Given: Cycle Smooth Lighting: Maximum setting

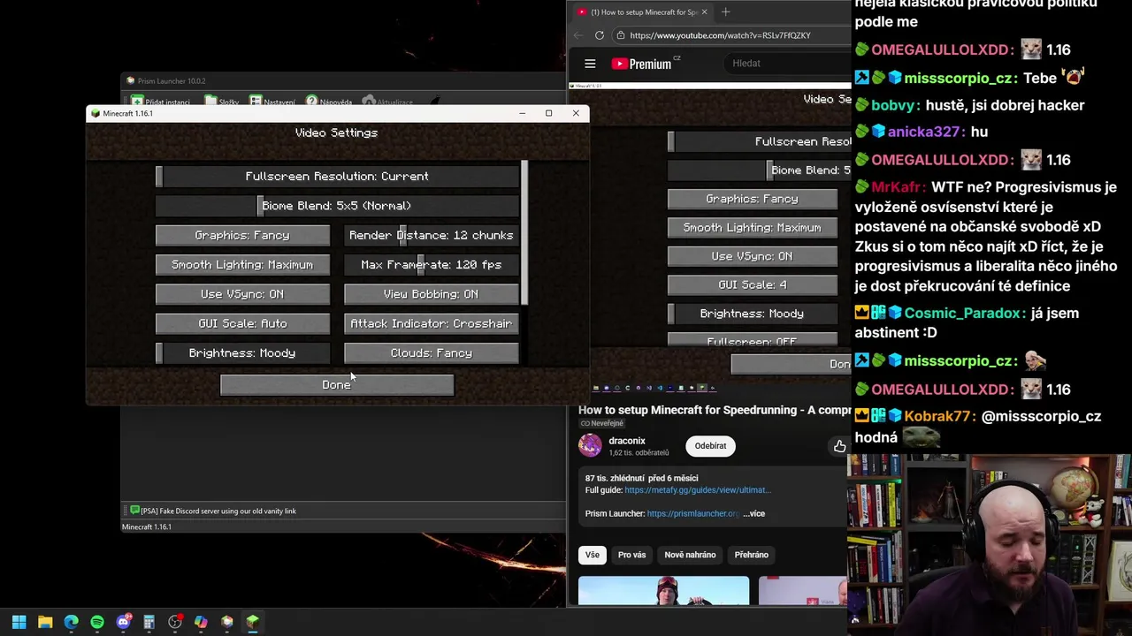Looking at the screenshot, I should 242,265.
